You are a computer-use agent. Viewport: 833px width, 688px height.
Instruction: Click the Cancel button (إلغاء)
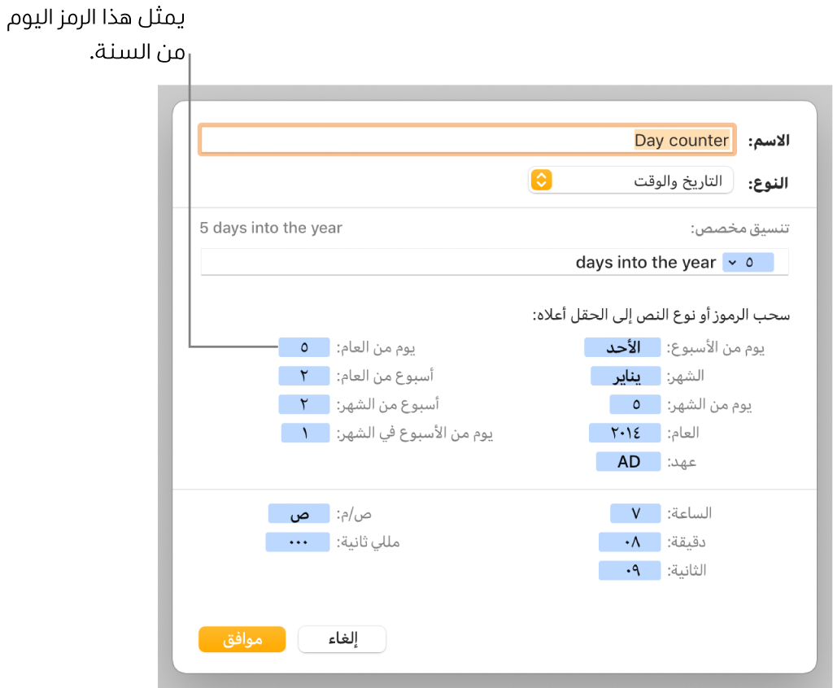tap(342, 639)
